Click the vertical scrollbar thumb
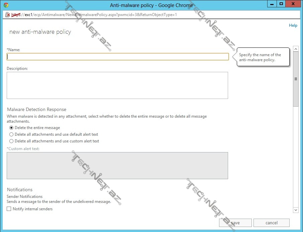The width and height of the screenshot is (303, 232). [295, 79]
